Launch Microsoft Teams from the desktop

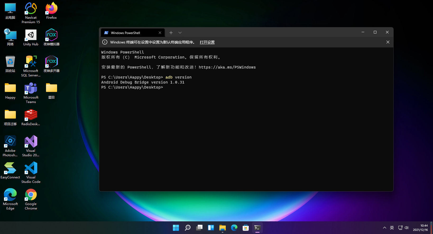click(31, 93)
